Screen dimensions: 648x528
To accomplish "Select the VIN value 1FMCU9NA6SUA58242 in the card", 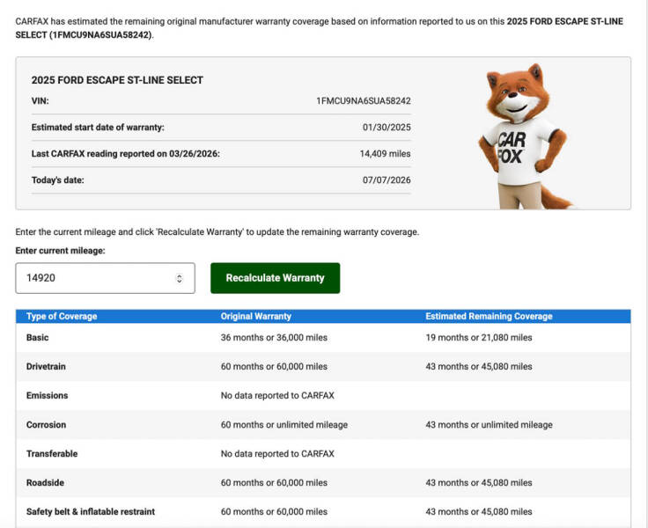I will click(x=364, y=101).
